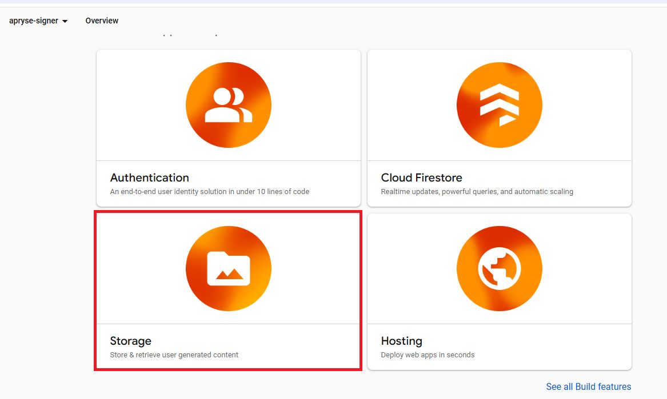
Task: Click text 'Realtime updates, powerful queries'
Action: click(440, 192)
